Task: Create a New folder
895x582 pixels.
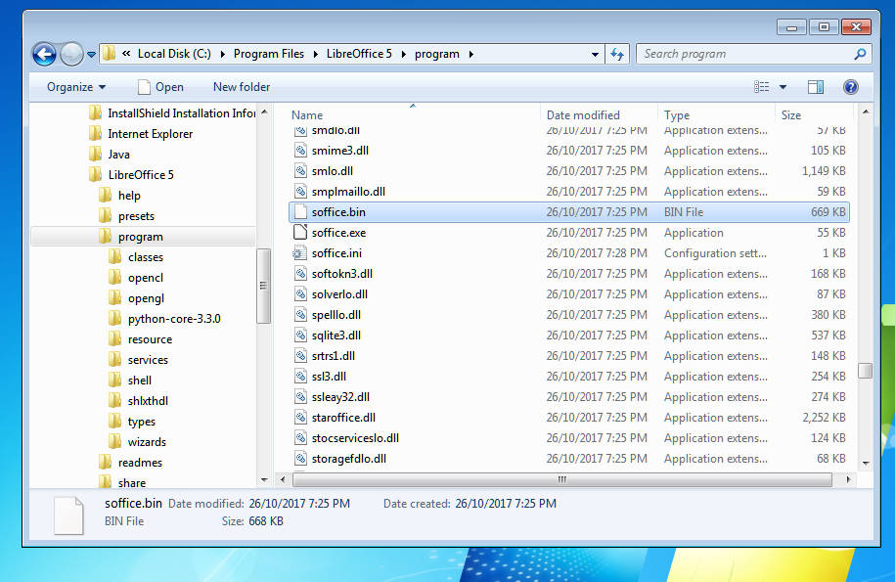Action: (241, 87)
